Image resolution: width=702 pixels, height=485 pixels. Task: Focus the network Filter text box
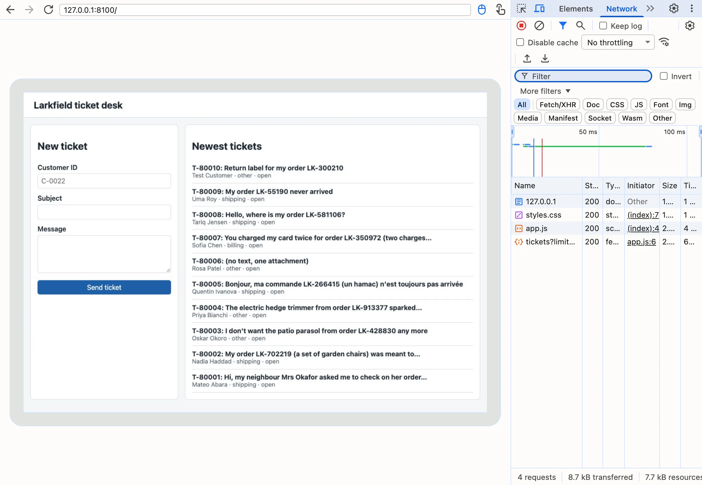pyautogui.click(x=583, y=76)
